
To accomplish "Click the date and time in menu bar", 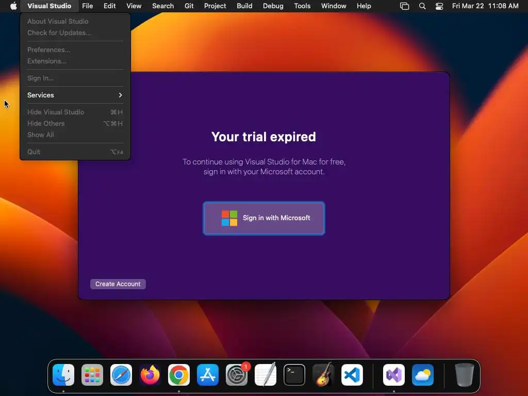I will click(485, 6).
